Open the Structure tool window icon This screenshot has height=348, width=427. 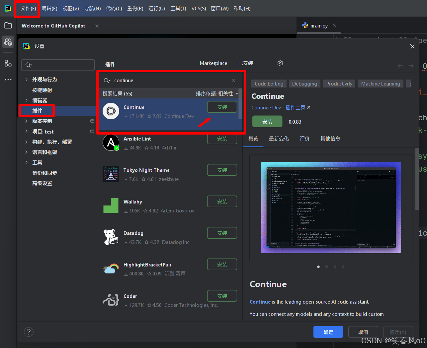pos(8,63)
